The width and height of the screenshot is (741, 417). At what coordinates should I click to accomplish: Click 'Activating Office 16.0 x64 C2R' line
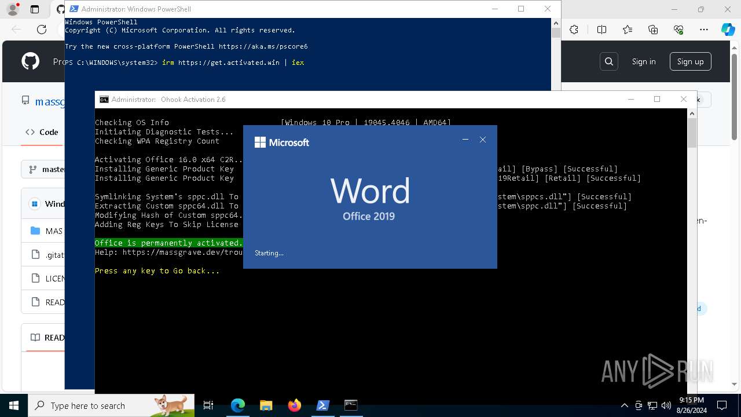168,159
